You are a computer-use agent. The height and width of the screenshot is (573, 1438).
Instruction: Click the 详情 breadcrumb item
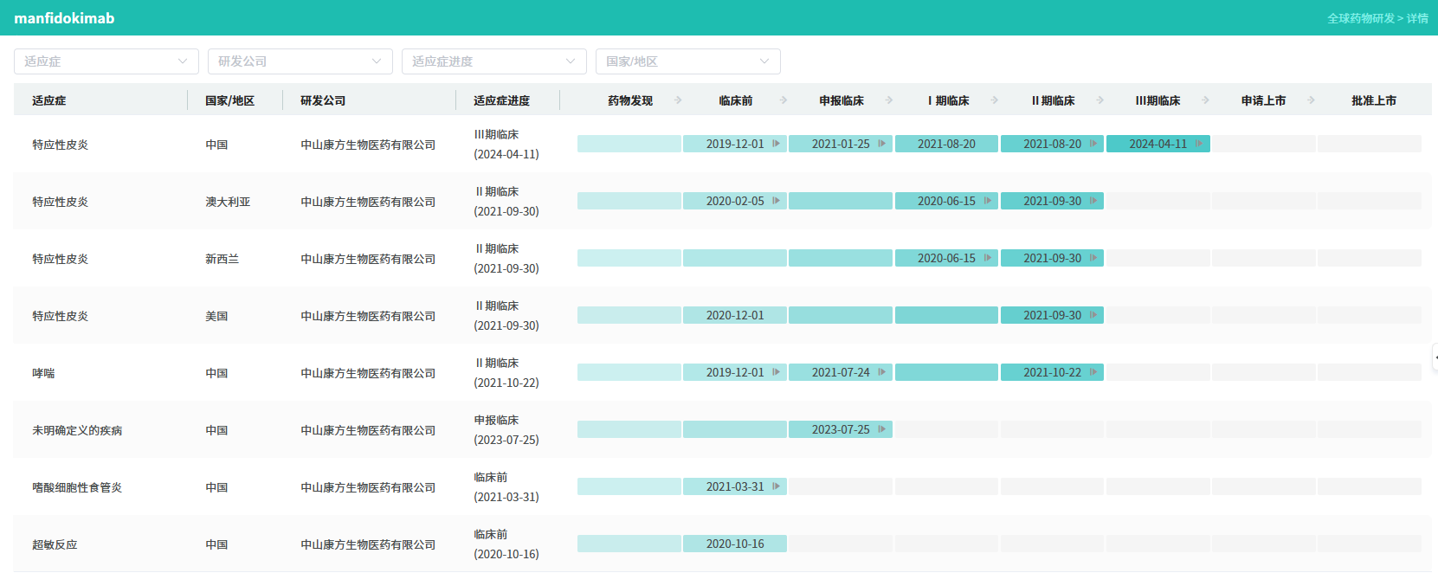[1417, 18]
